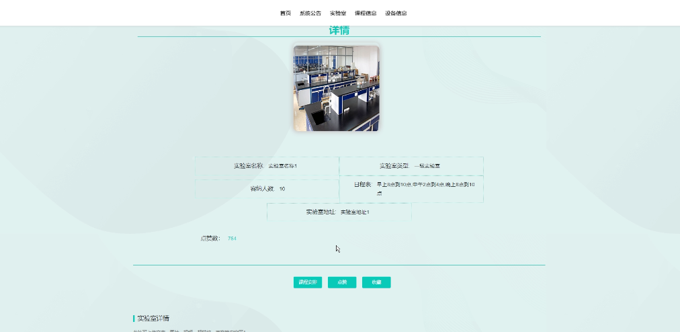Click the like count 764
The height and width of the screenshot is (332, 680).
232,239
